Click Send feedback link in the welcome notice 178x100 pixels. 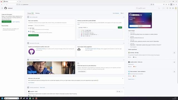[31, 83]
